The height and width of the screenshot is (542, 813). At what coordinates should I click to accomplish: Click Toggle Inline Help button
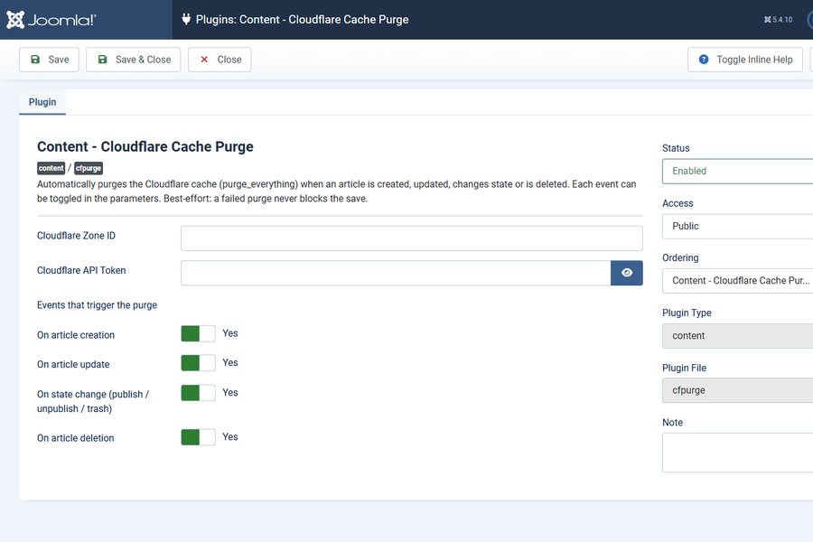tap(745, 60)
